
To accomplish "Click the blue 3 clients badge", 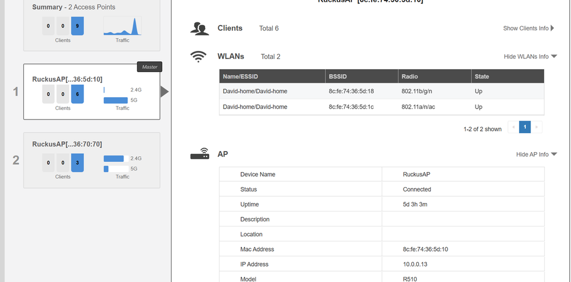I will (x=78, y=161).
